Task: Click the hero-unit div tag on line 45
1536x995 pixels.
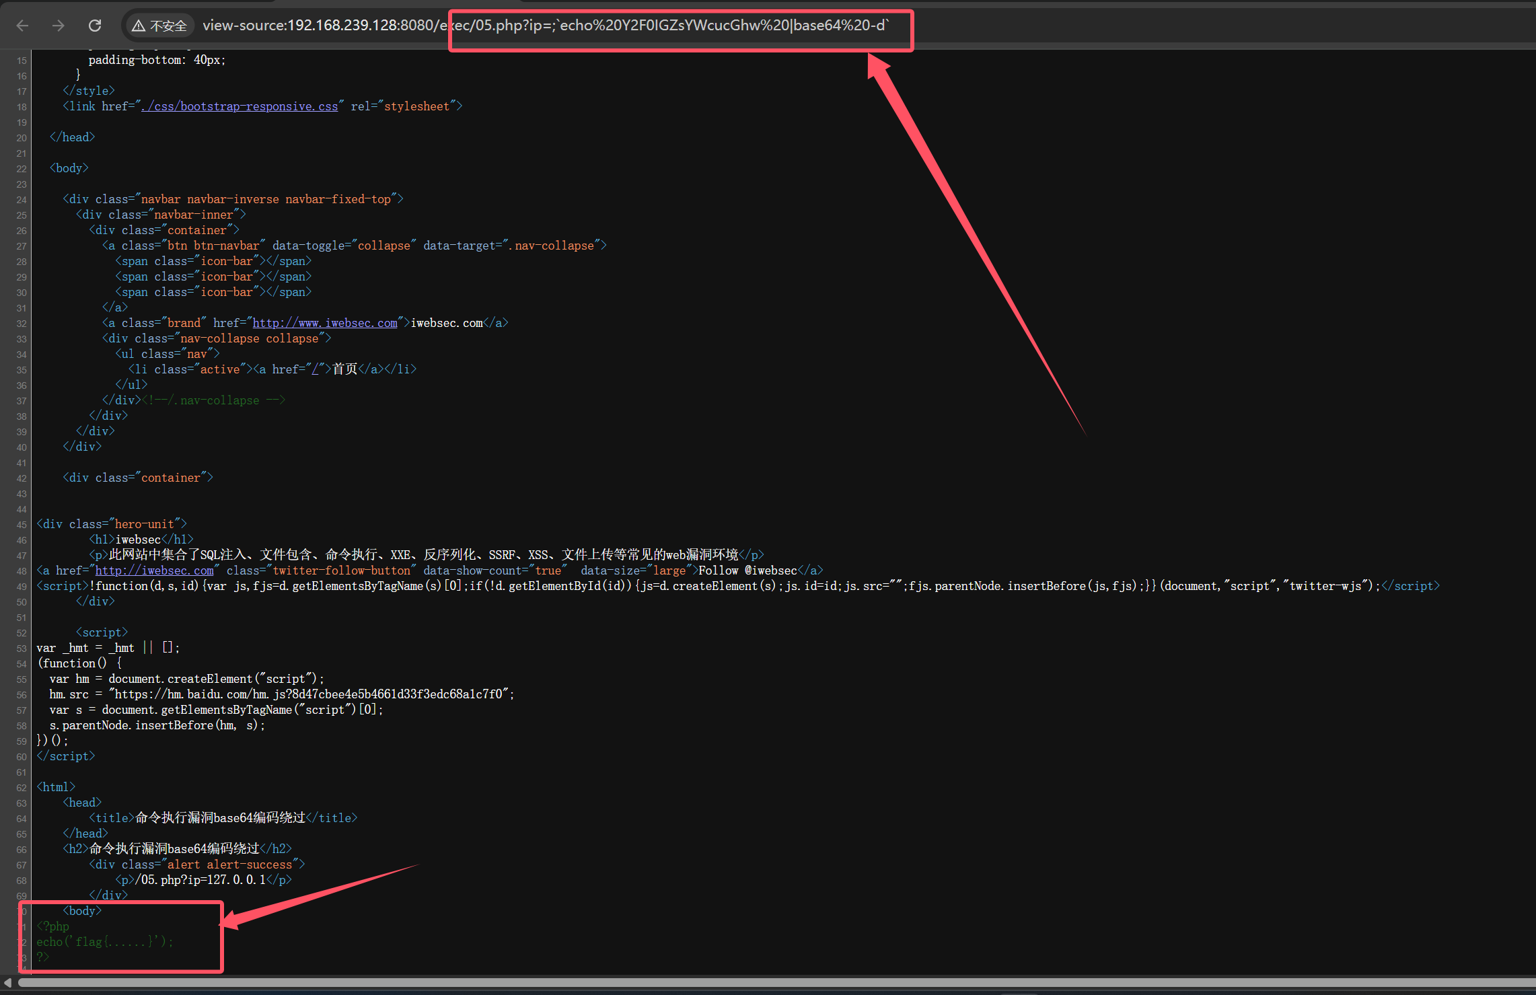Action: tap(112, 524)
